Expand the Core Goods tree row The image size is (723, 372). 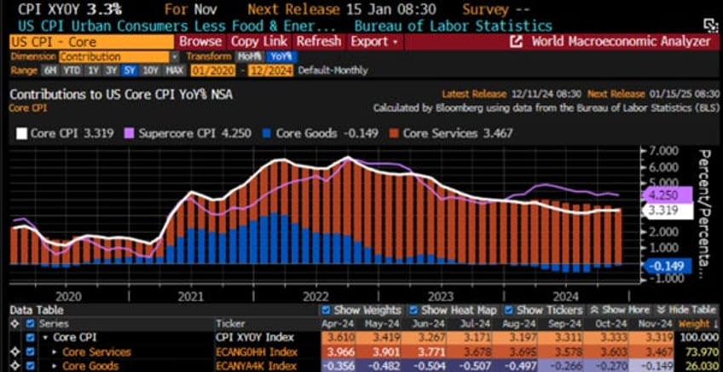pos(55,366)
